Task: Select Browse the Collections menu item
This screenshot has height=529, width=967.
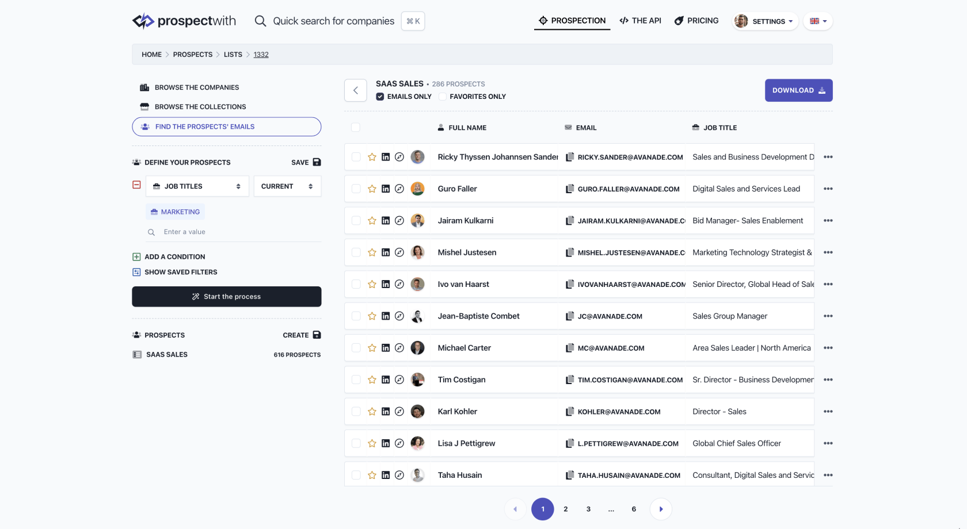Action: coord(193,107)
